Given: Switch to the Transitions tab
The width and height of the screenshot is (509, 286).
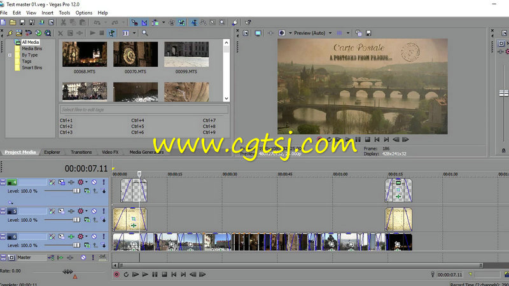Looking at the screenshot, I should click(x=81, y=152).
